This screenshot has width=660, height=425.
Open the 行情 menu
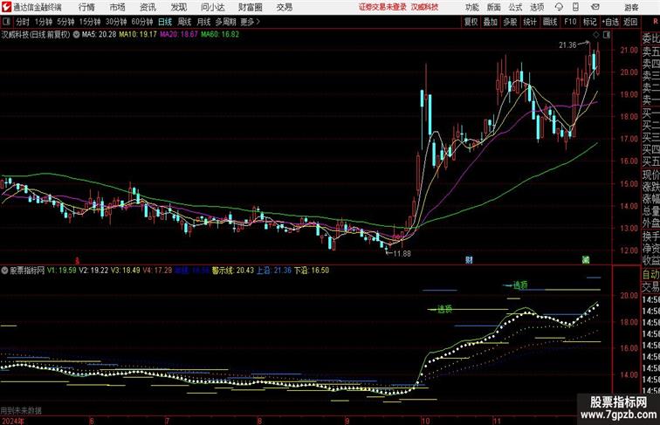(86, 7)
